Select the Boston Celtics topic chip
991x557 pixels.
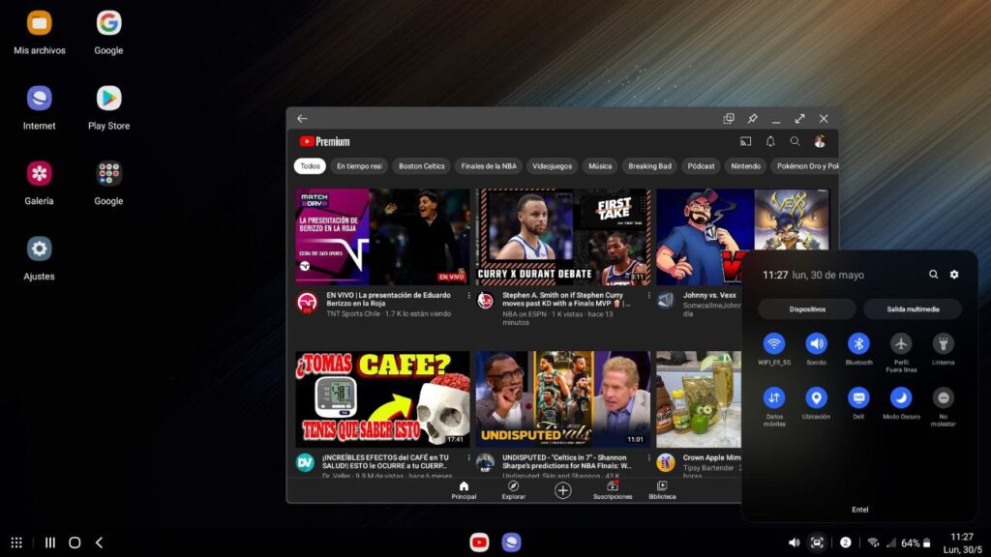click(x=421, y=165)
